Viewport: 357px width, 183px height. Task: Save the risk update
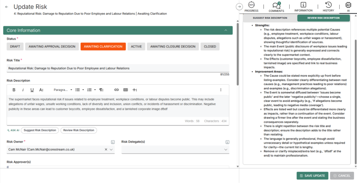click(x=312, y=176)
